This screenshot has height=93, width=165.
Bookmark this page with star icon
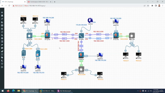(148, 6)
